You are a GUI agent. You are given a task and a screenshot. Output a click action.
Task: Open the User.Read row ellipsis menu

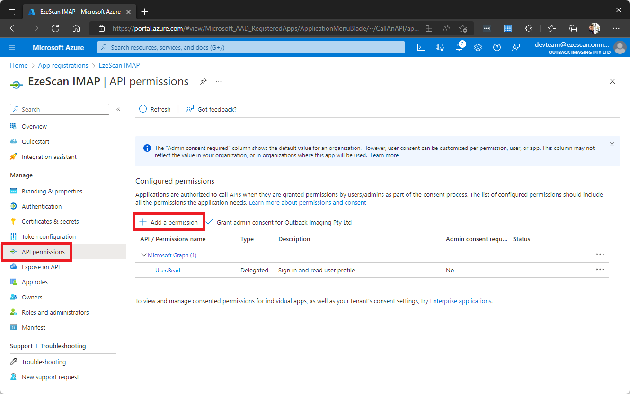click(x=600, y=270)
